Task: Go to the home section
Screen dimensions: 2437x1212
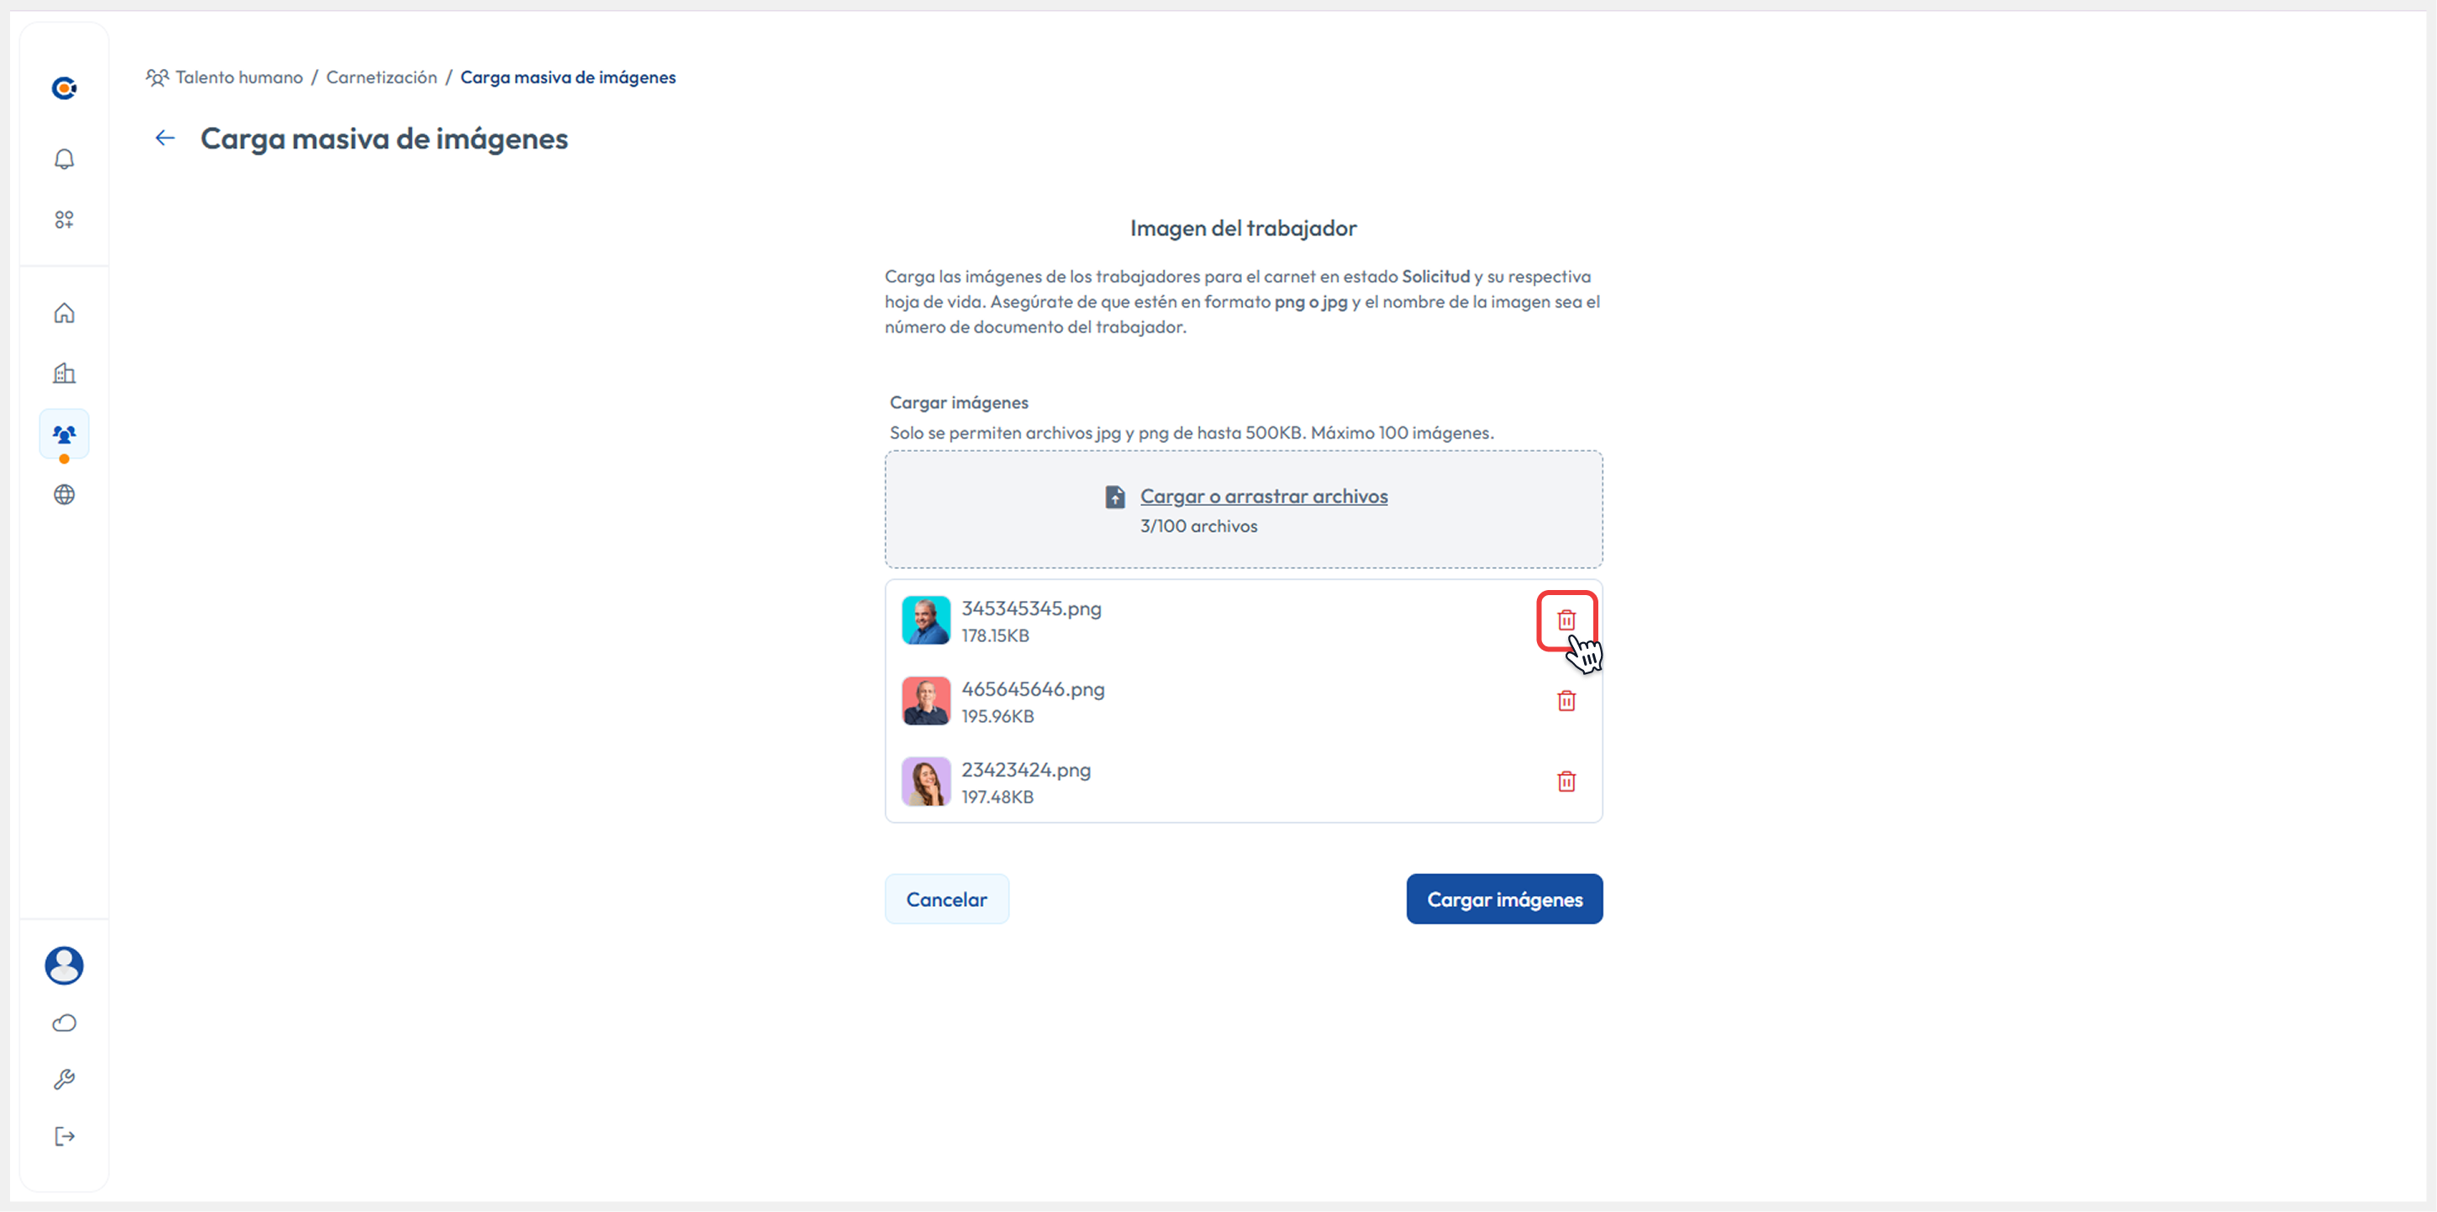Action: [63, 312]
